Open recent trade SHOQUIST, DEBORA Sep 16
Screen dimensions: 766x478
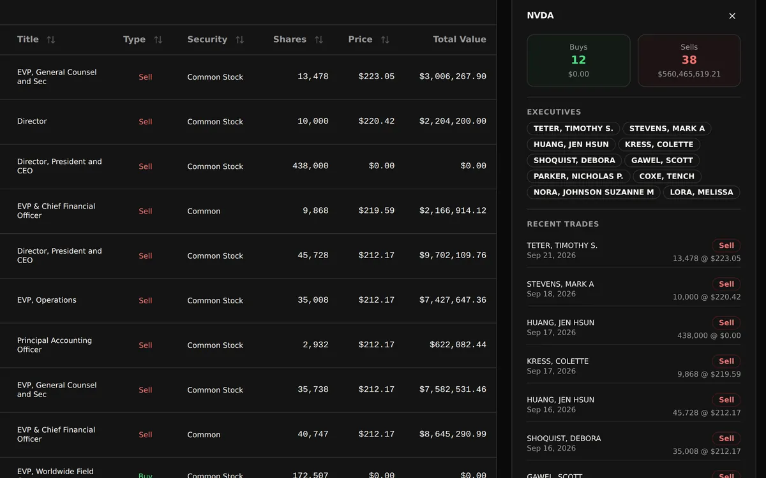pos(634,444)
